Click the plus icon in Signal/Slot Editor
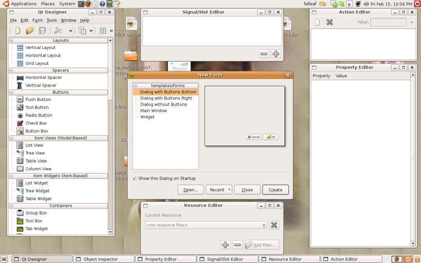This screenshot has width=421, height=263. tap(275, 54)
